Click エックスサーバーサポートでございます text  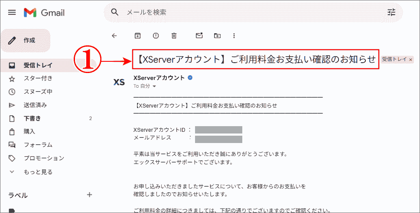(x=182, y=162)
